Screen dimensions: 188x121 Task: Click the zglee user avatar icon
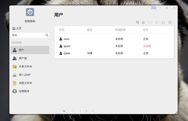point(61,53)
